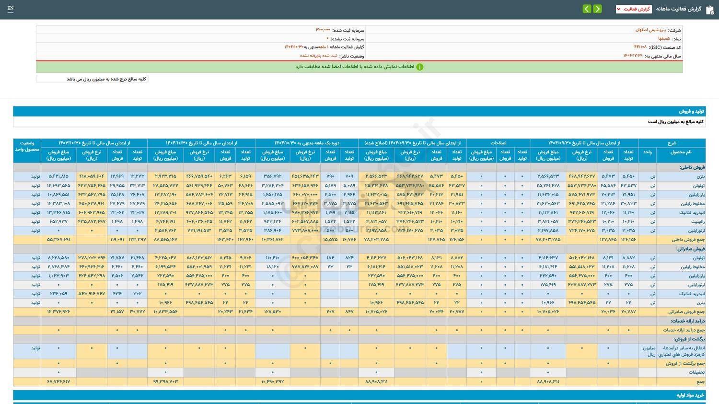Open the company name پتروشیمی اصفهان link
719x404 pixels.
tap(650, 30)
